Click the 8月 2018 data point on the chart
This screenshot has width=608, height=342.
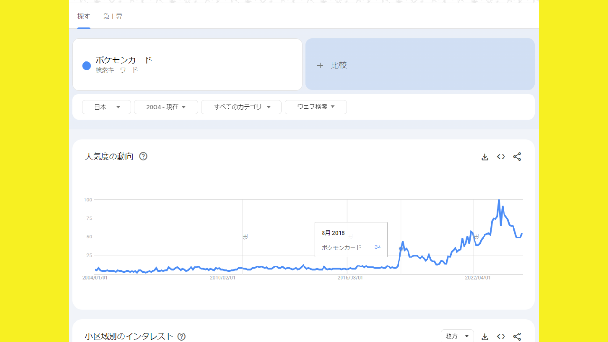click(x=401, y=249)
